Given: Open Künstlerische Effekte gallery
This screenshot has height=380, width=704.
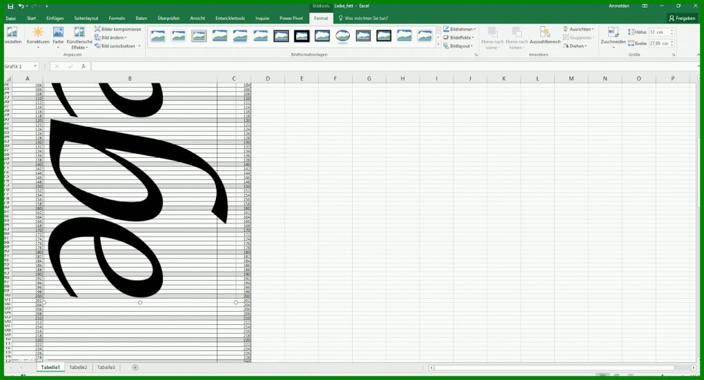Looking at the screenshot, I should (79, 38).
